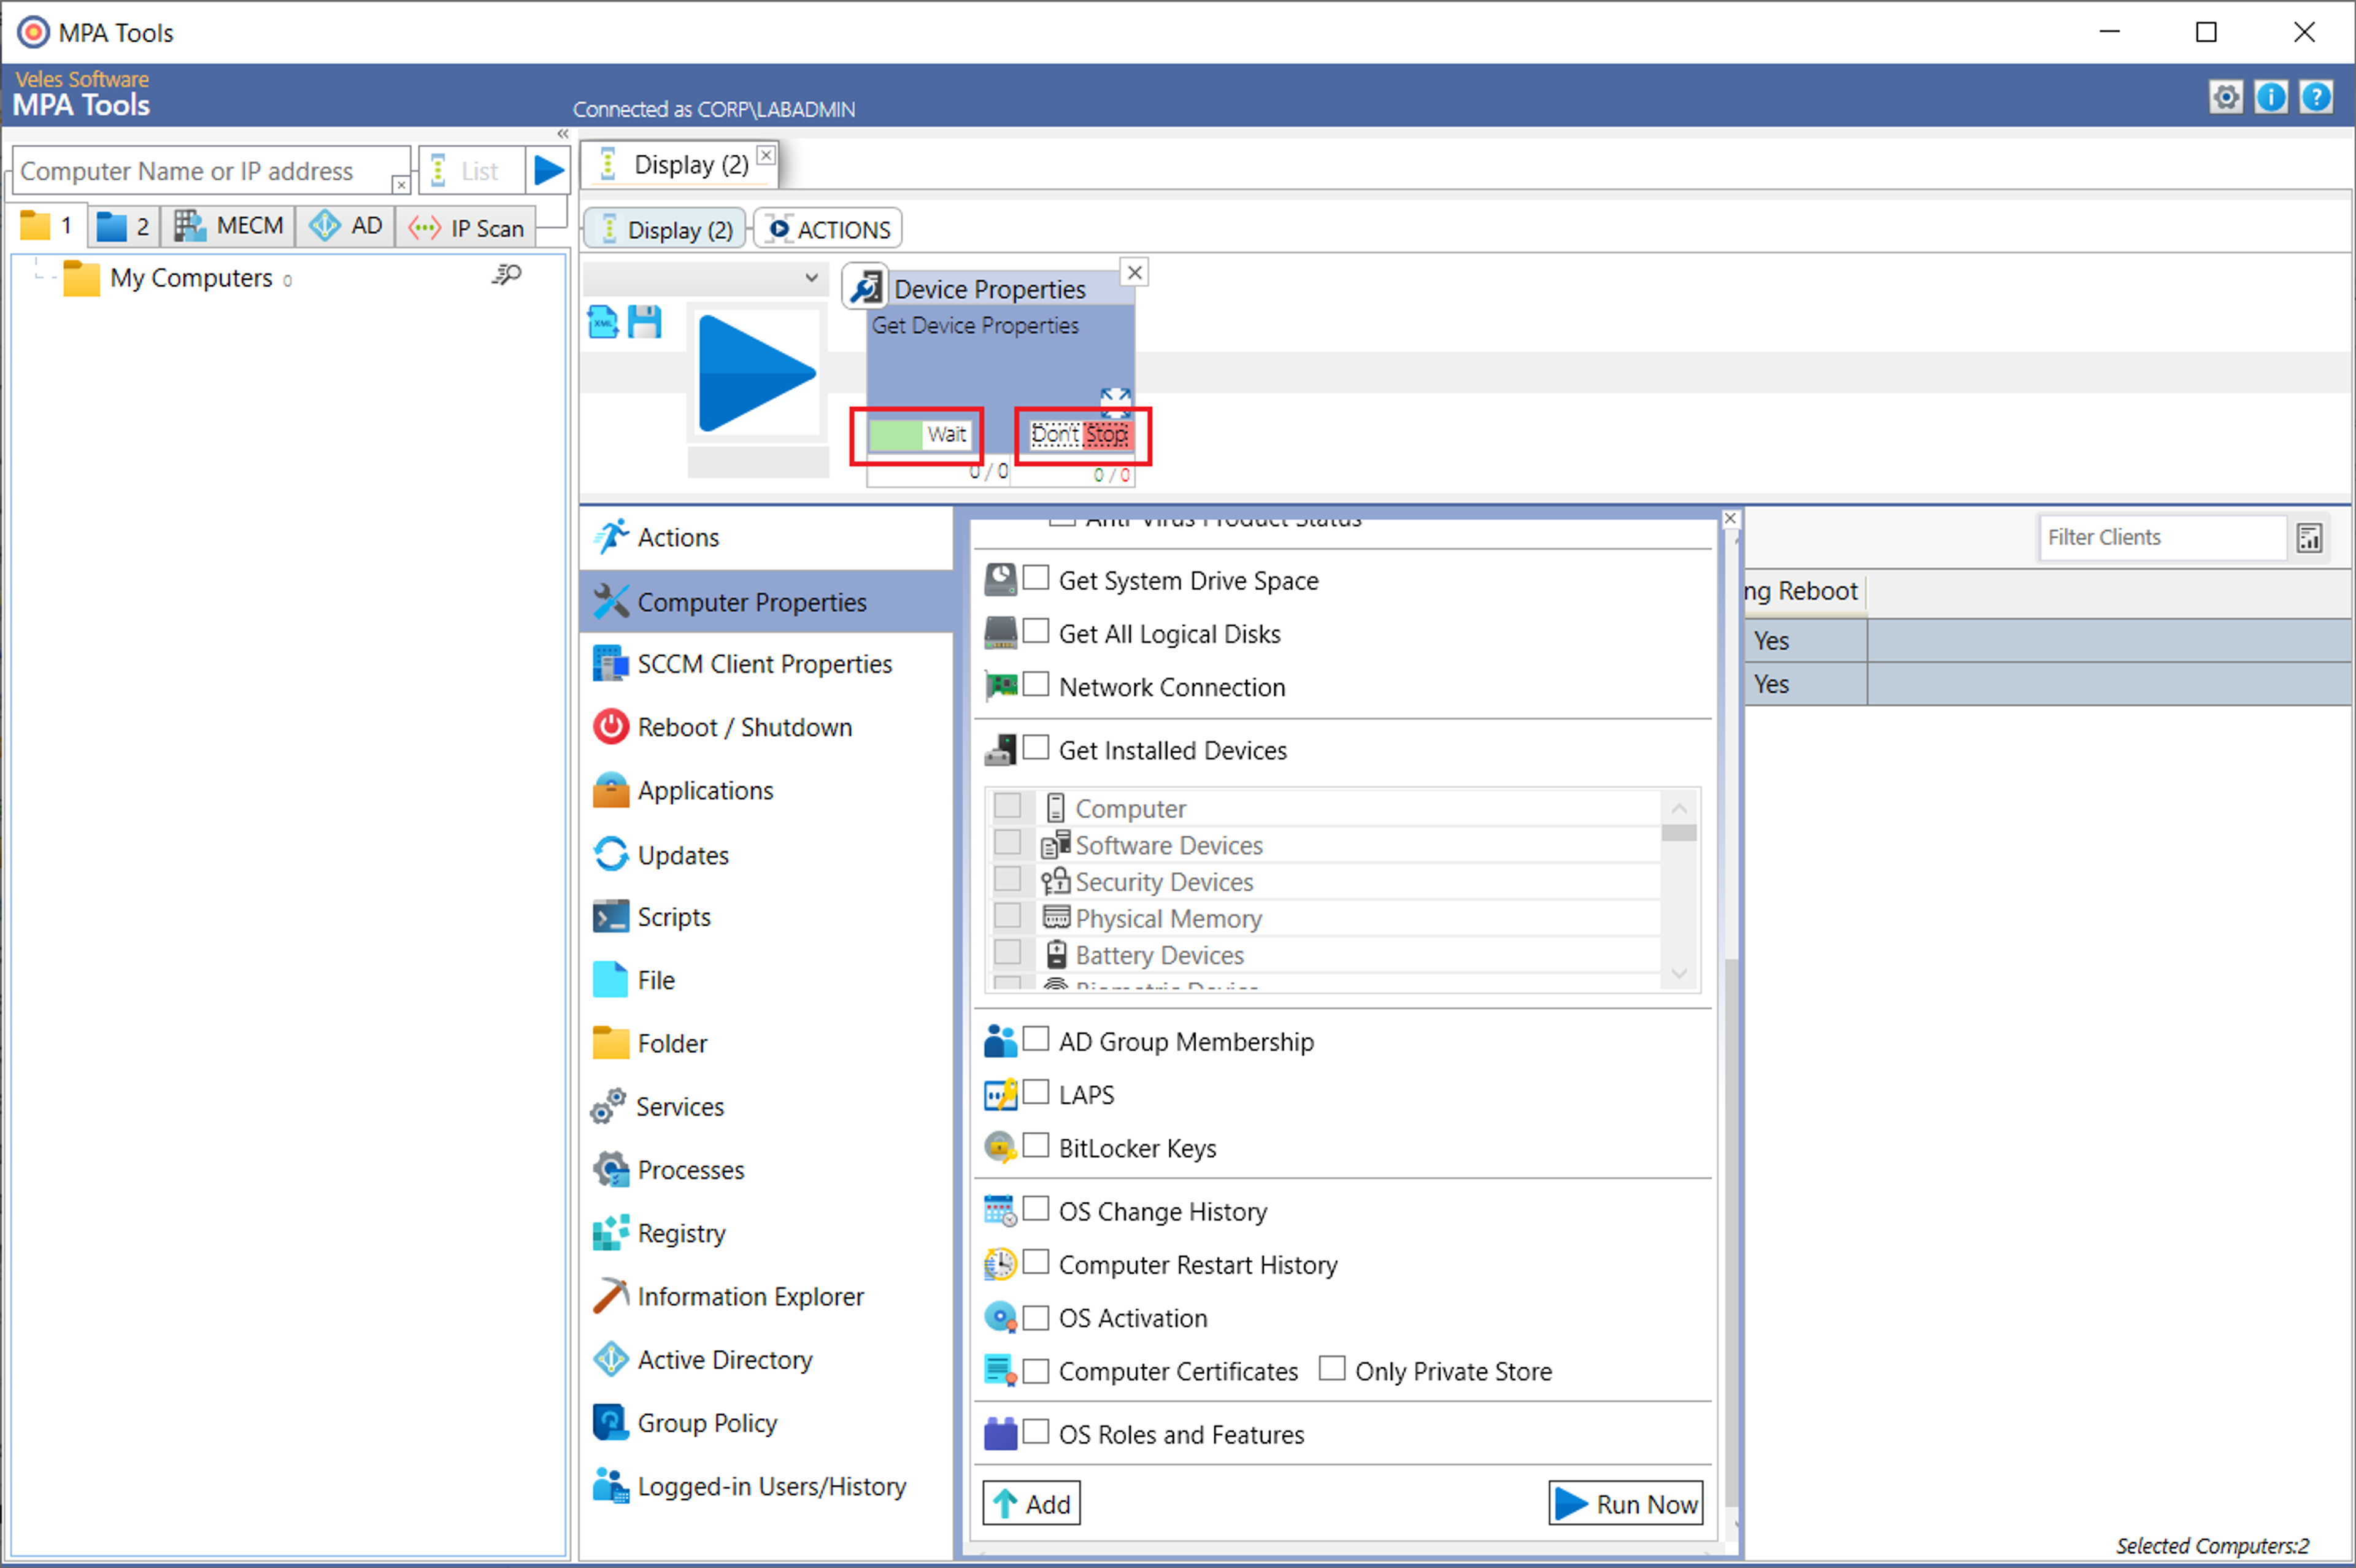This screenshot has width=2356, height=1568.
Task: Check Computer Certificates option
Action: click(1036, 1370)
